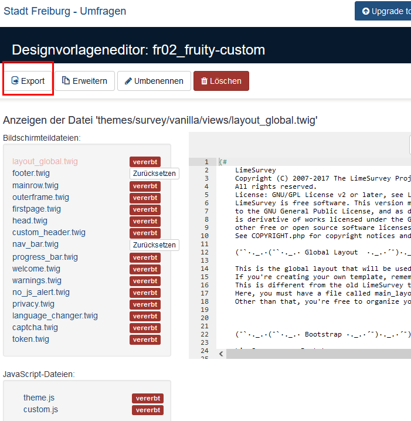The width and height of the screenshot is (411, 421).
Task: Click the Umbenennen pencil icon
Action: click(x=128, y=81)
